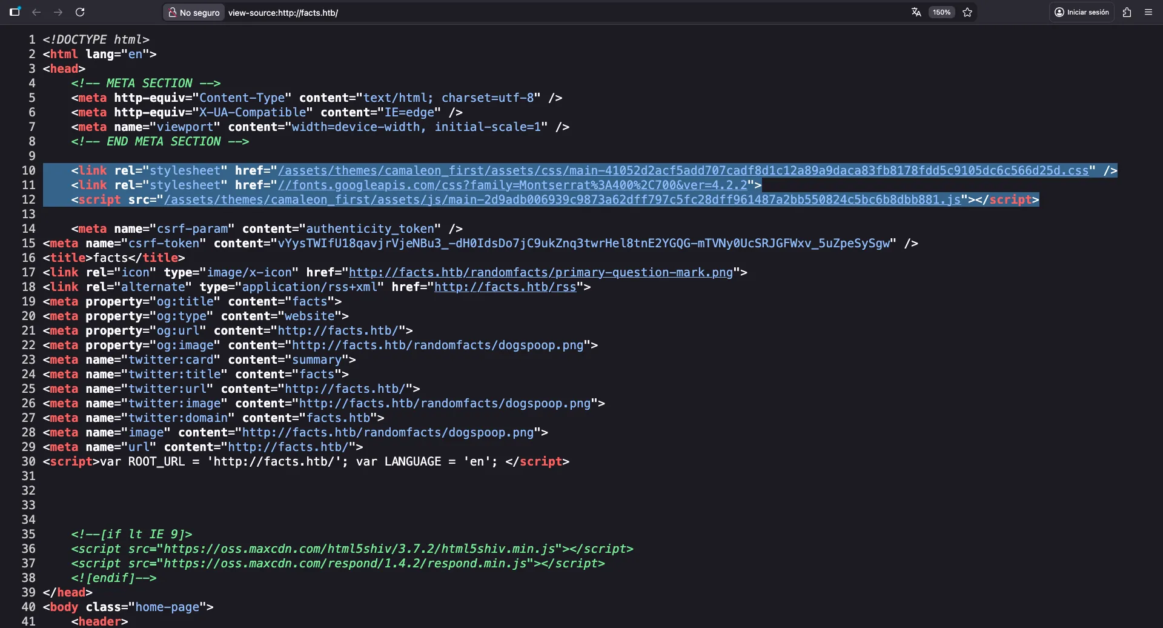Screen dimensions: 1163x628
Task: Click the og:type 'website' value
Action: coord(310,316)
